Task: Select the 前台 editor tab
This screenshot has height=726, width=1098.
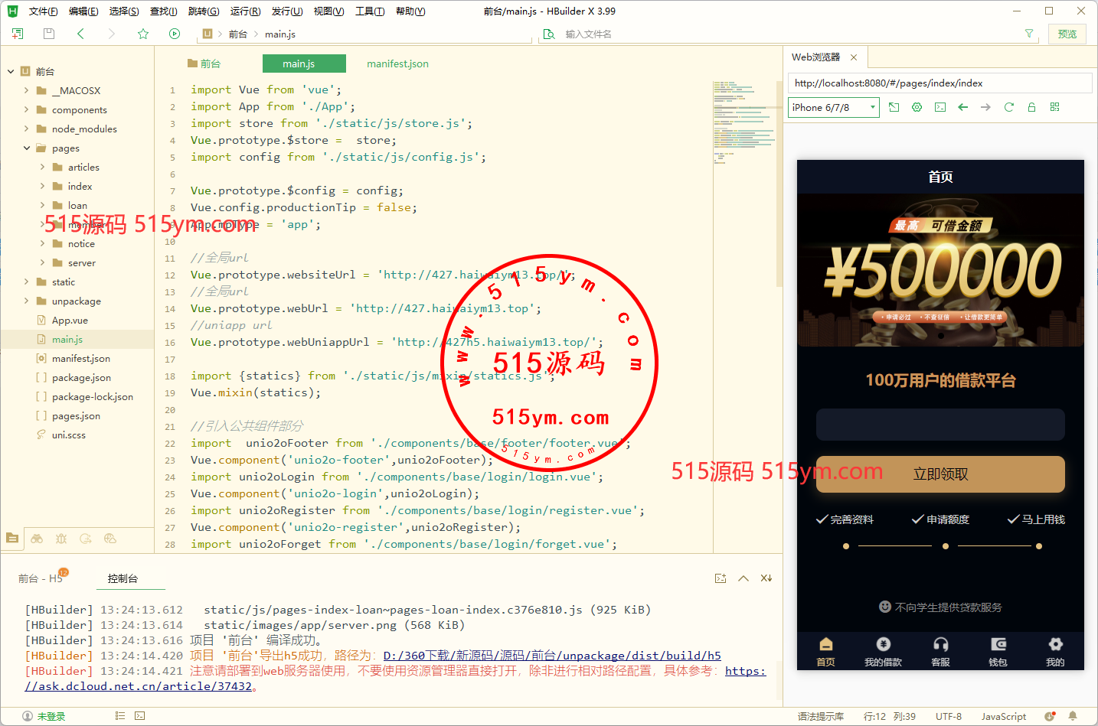Action: [204, 63]
